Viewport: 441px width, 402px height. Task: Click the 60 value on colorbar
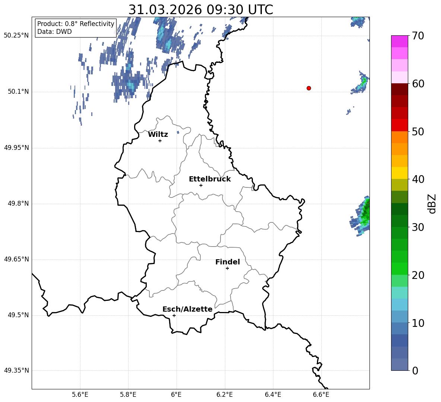pyautogui.click(x=418, y=84)
